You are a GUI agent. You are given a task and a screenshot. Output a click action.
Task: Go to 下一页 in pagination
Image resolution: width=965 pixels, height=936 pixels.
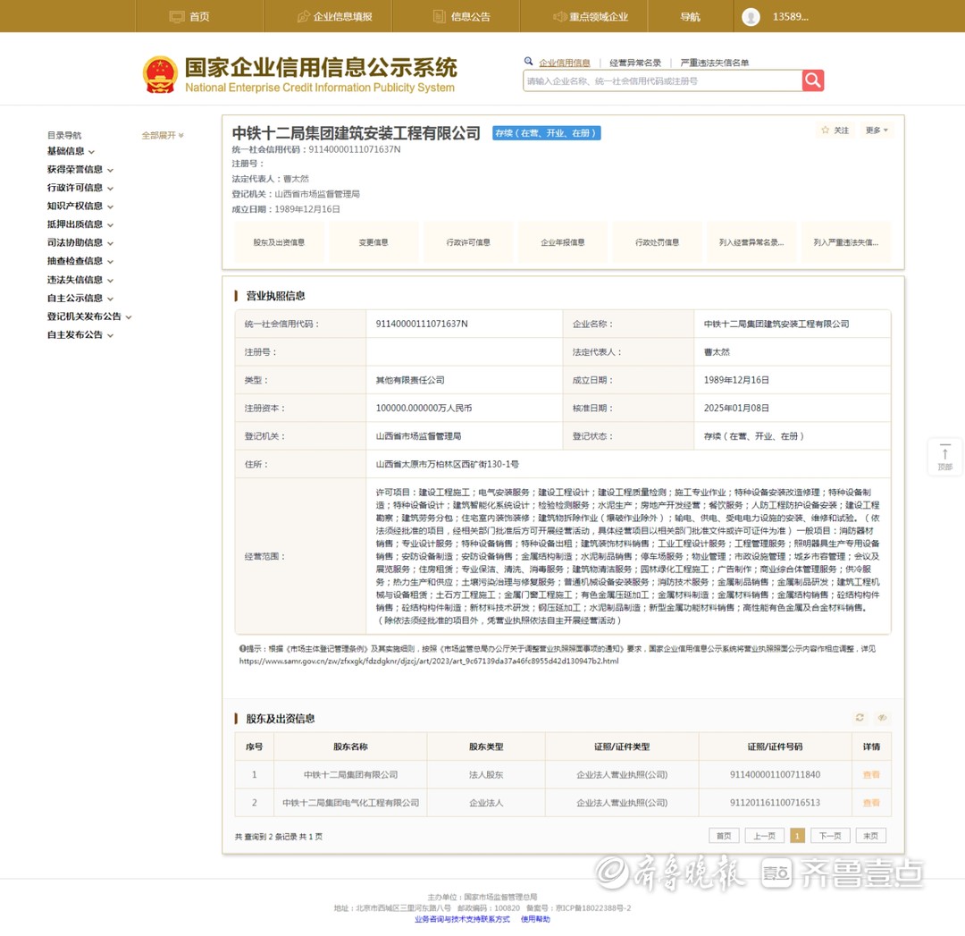coord(829,836)
